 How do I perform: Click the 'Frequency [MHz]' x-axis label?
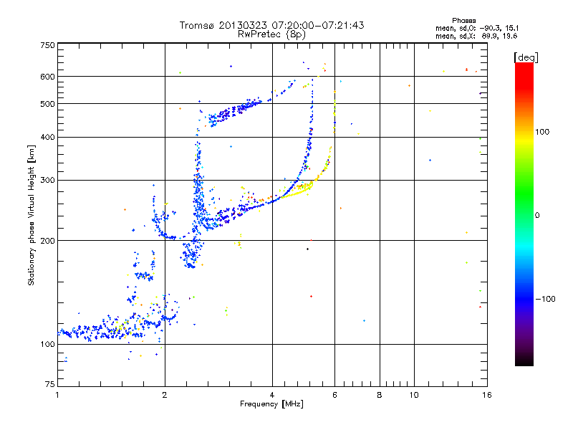click(x=271, y=404)
